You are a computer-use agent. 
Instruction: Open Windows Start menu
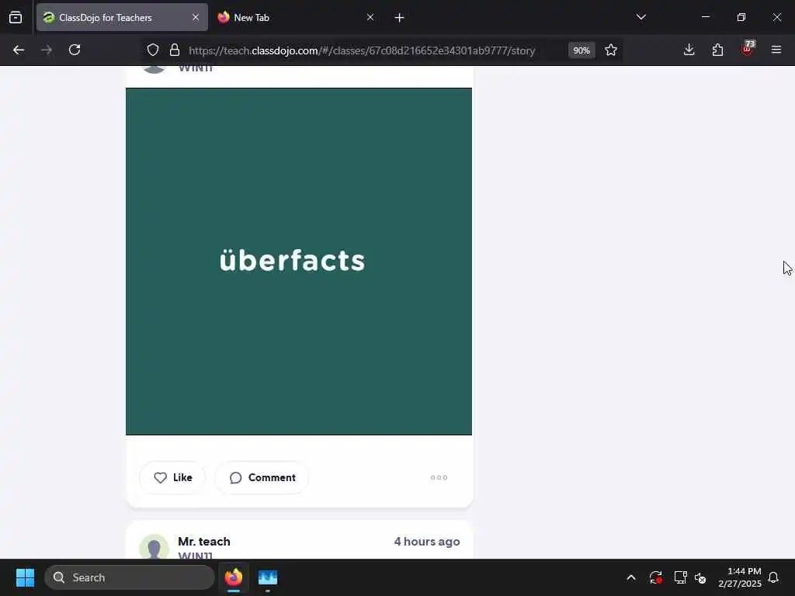25,577
